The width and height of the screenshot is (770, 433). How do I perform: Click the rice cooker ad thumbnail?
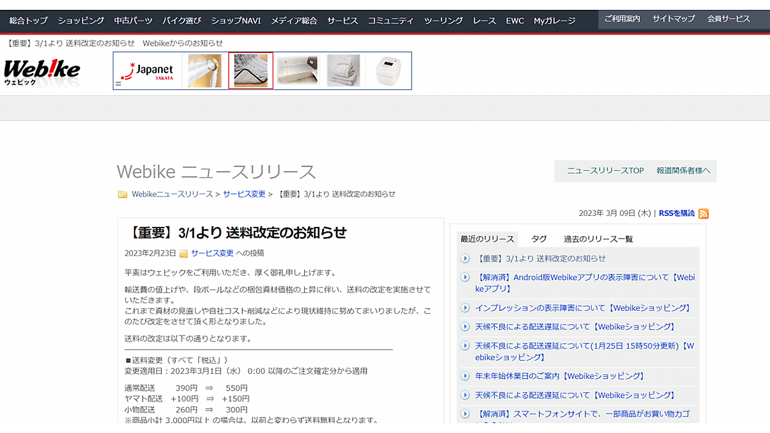click(389, 71)
